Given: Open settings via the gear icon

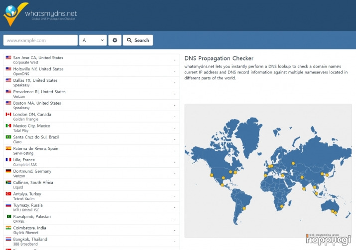Looking at the screenshot, I should pyautogui.click(x=115, y=40).
